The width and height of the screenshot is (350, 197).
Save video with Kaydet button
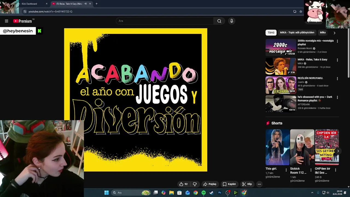click(x=229, y=184)
